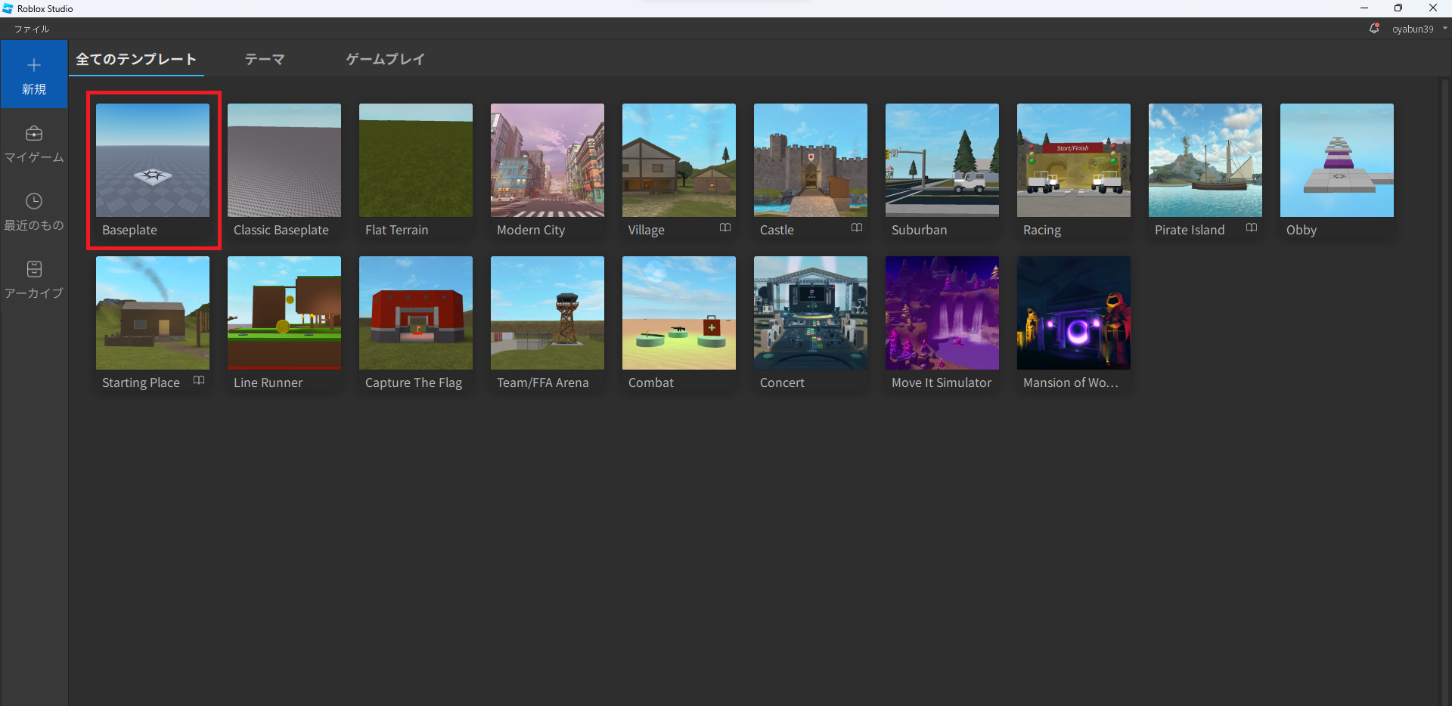Click the 'Obby' label text
The image size is (1452, 706).
(x=1302, y=230)
